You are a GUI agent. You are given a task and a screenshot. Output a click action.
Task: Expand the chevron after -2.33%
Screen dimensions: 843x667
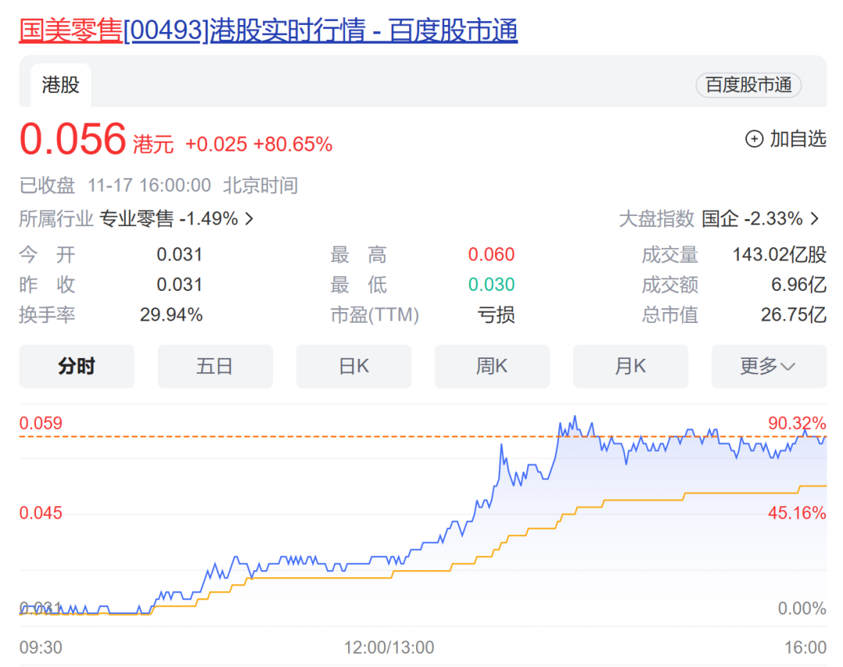point(814,218)
